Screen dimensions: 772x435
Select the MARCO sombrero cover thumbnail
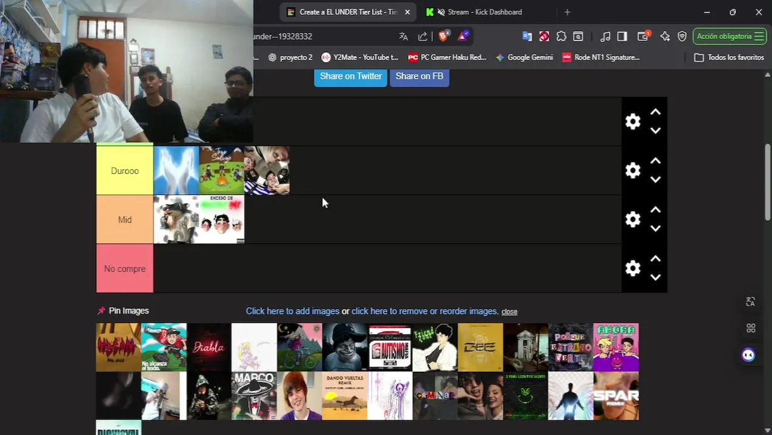254,396
